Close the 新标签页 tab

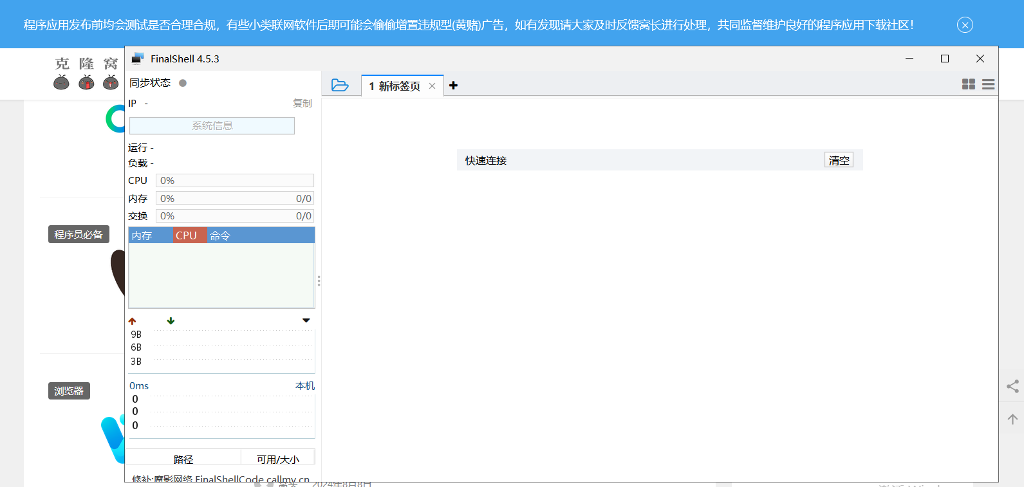[x=432, y=86]
